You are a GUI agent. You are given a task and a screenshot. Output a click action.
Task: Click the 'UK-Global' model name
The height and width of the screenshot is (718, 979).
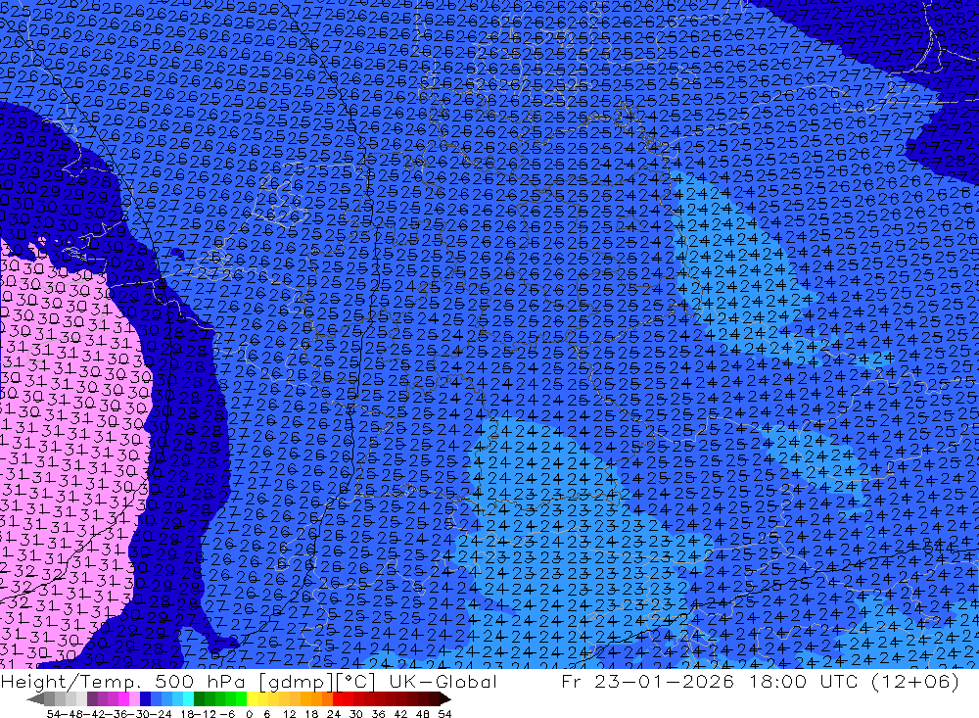point(443,681)
